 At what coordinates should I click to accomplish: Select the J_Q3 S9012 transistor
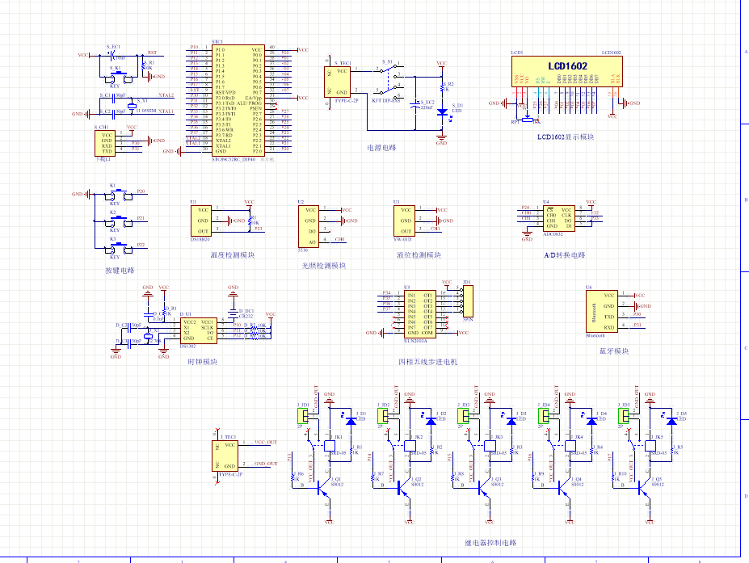(482, 487)
